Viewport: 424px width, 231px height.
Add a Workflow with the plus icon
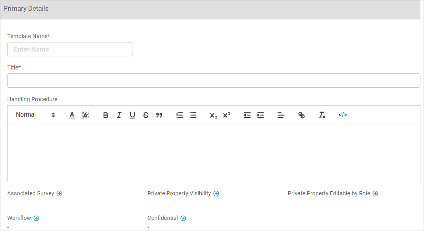click(x=36, y=218)
